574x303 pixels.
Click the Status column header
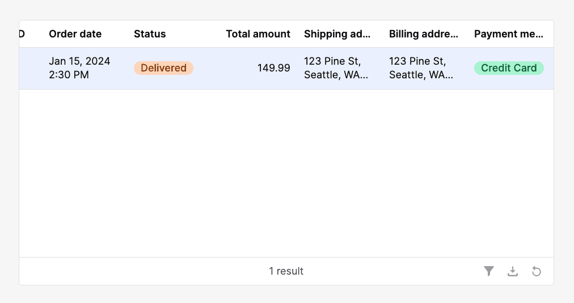(x=150, y=34)
